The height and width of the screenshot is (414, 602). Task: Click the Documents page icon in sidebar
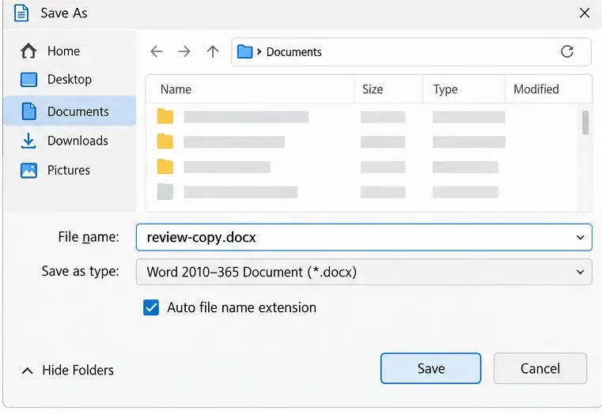pos(28,111)
